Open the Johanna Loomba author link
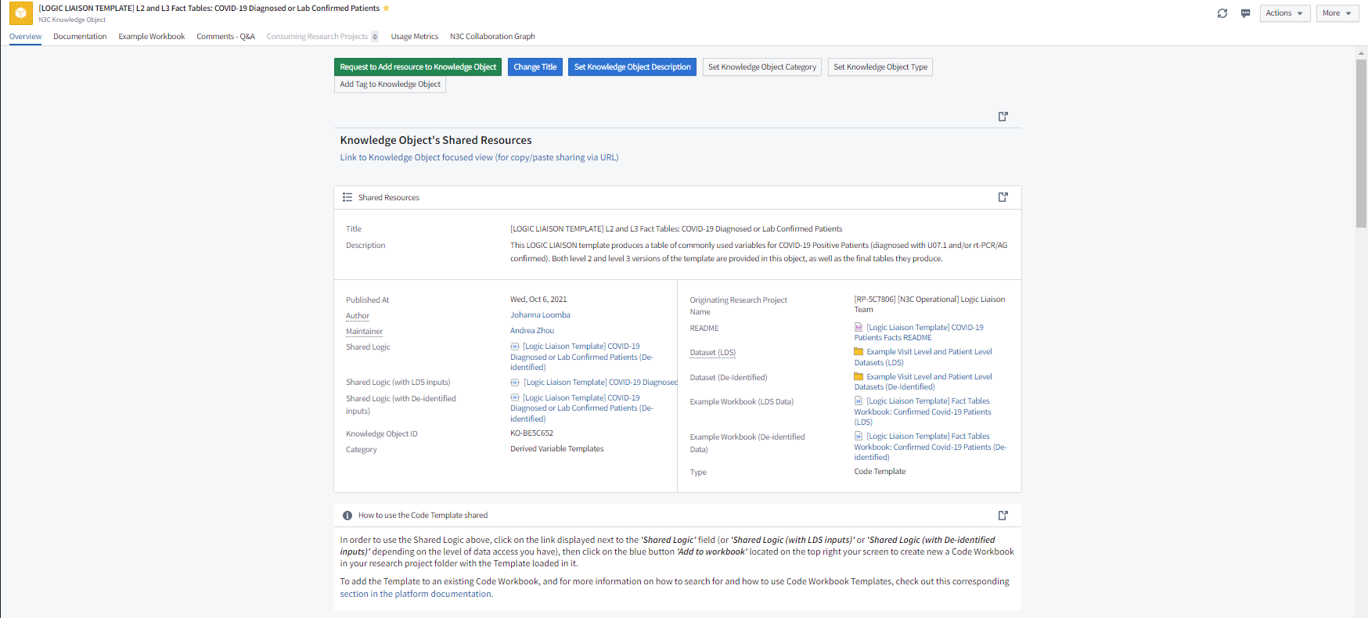 [x=540, y=315]
